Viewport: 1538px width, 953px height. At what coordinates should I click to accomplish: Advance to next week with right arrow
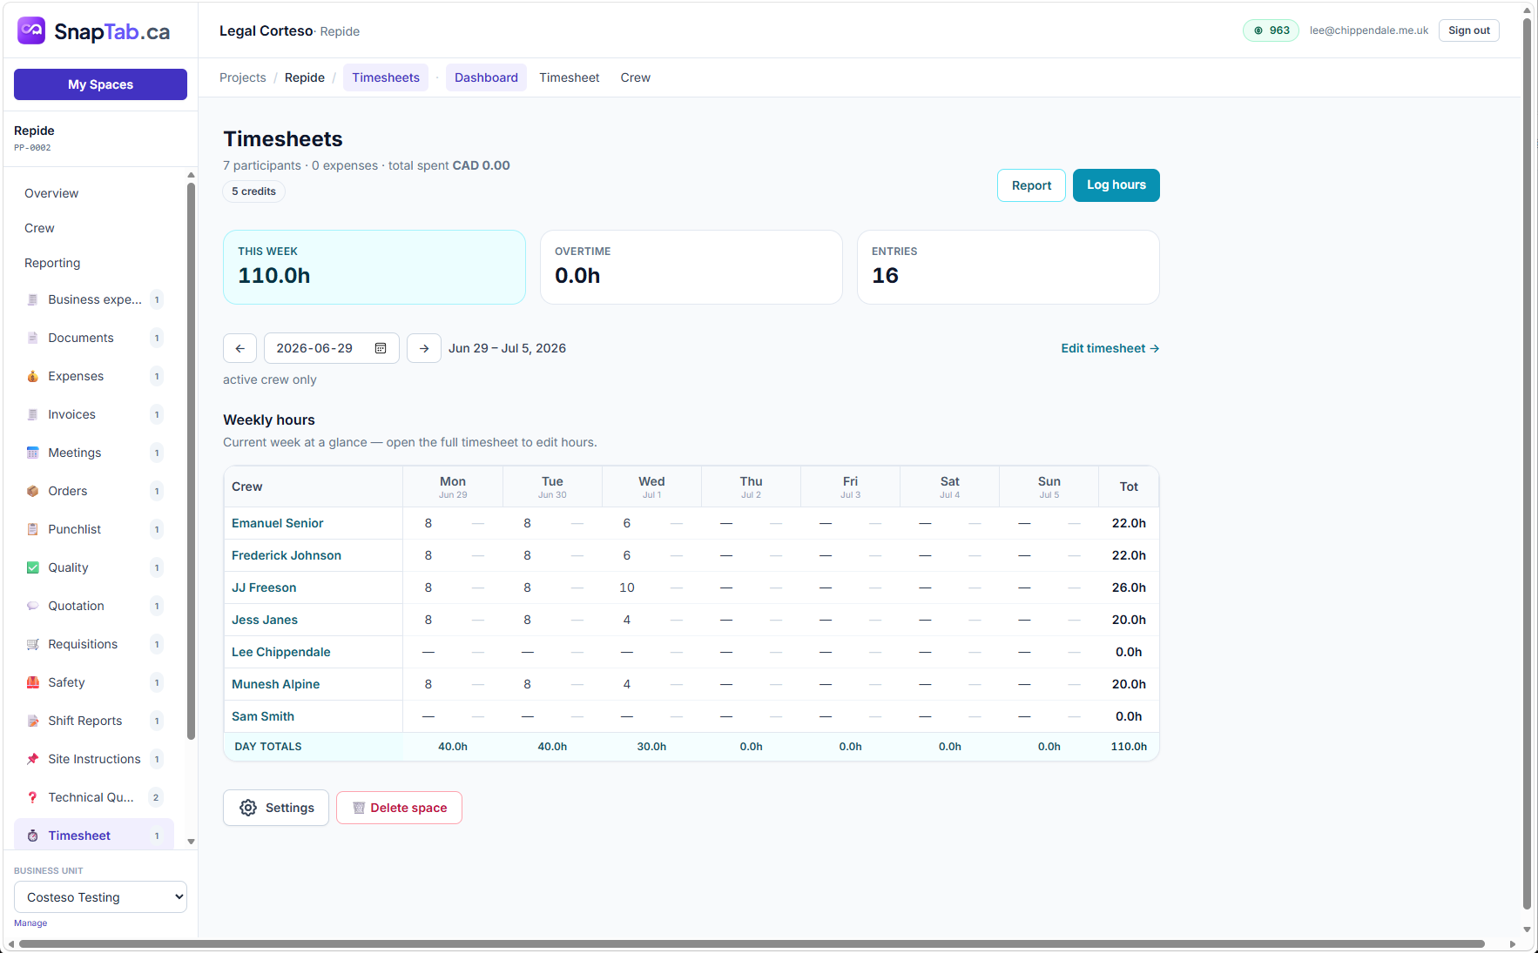(424, 348)
